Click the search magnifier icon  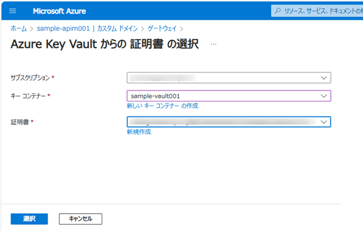pyautogui.click(x=278, y=11)
